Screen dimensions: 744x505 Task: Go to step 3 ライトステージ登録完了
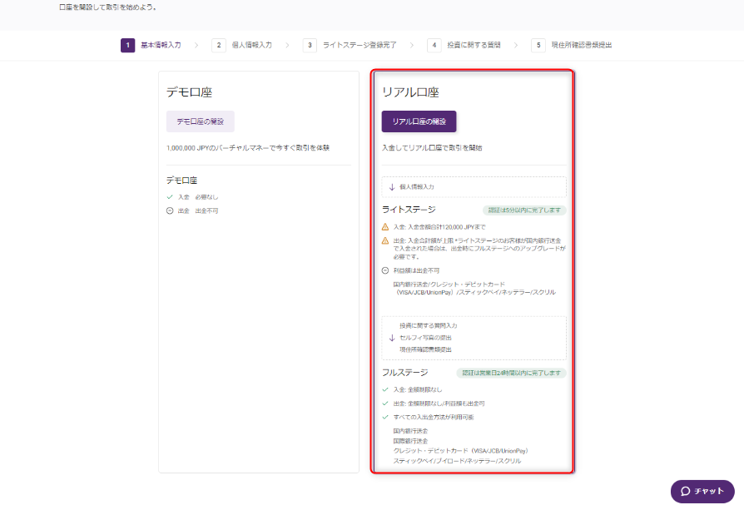[x=349, y=45]
